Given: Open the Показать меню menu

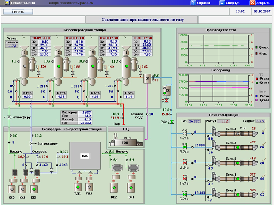Looking at the screenshot, I should [22, 3].
